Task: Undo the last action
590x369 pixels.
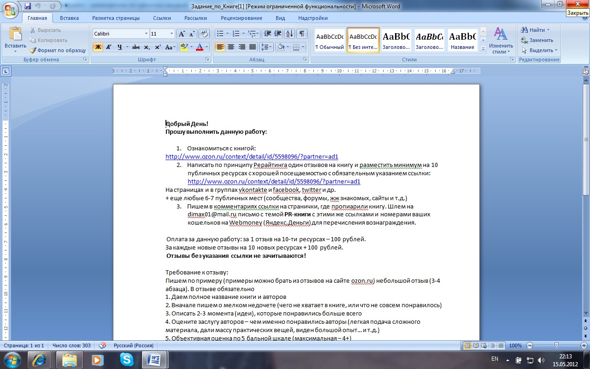Action: pyautogui.click(x=39, y=6)
